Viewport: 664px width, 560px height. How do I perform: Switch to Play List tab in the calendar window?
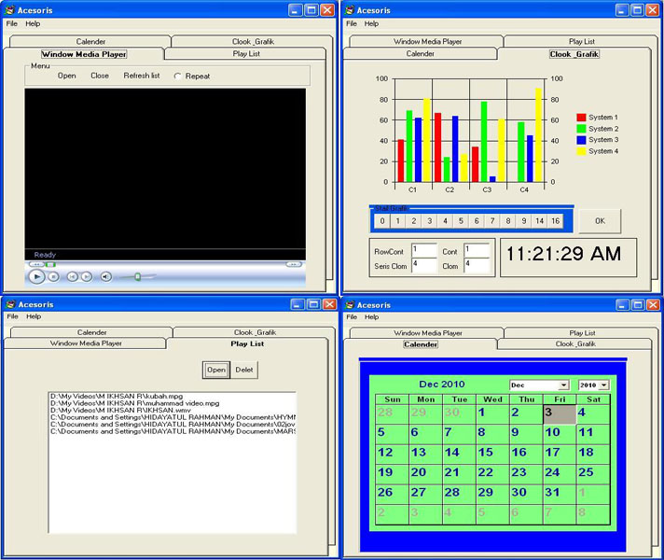(582, 333)
